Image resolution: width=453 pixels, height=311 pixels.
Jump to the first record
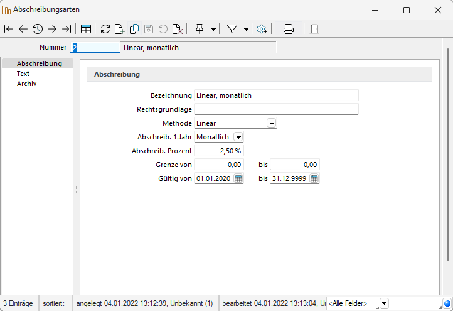8,29
